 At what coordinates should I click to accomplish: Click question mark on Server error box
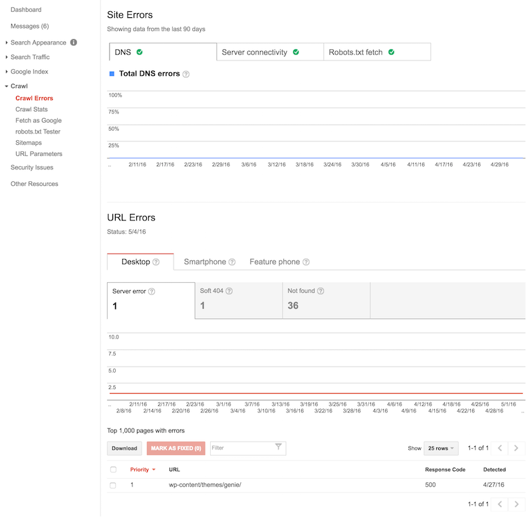(152, 290)
